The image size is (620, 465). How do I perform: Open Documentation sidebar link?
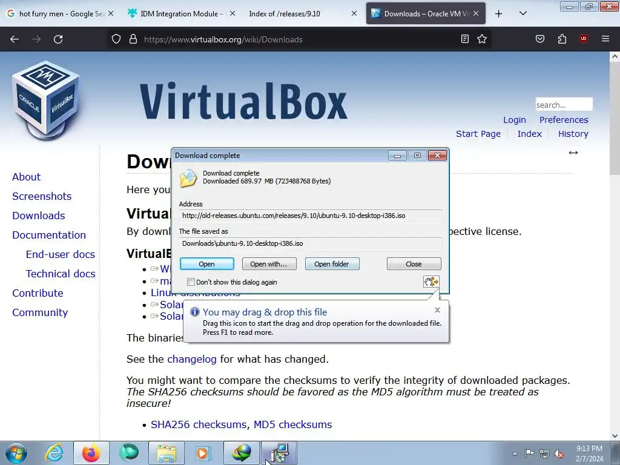click(x=49, y=235)
